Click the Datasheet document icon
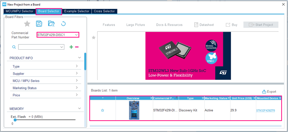Screen dimensions: 288x132 tap(196, 25)
